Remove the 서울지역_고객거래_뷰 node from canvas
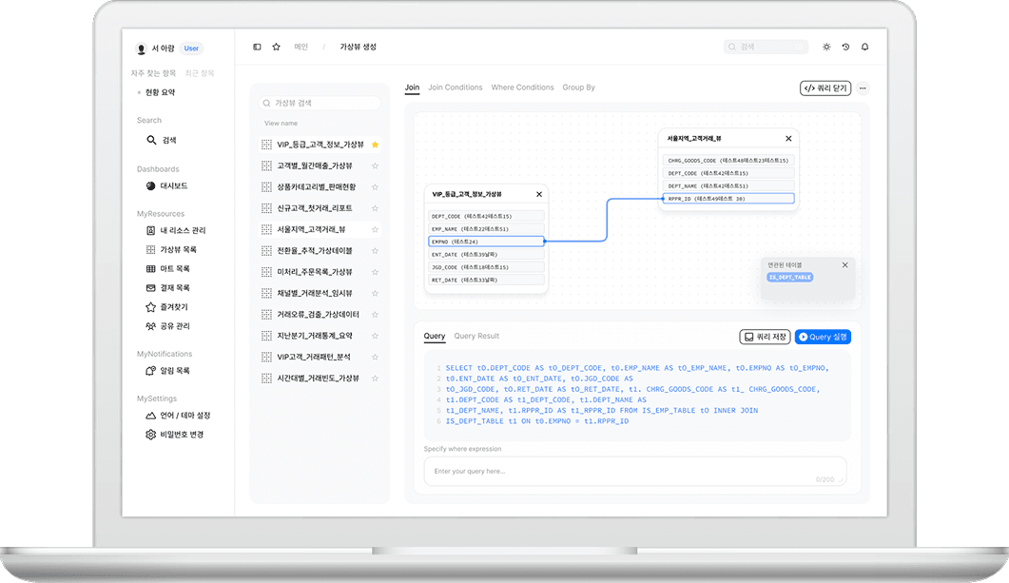The height and width of the screenshot is (583, 1009). [x=787, y=139]
